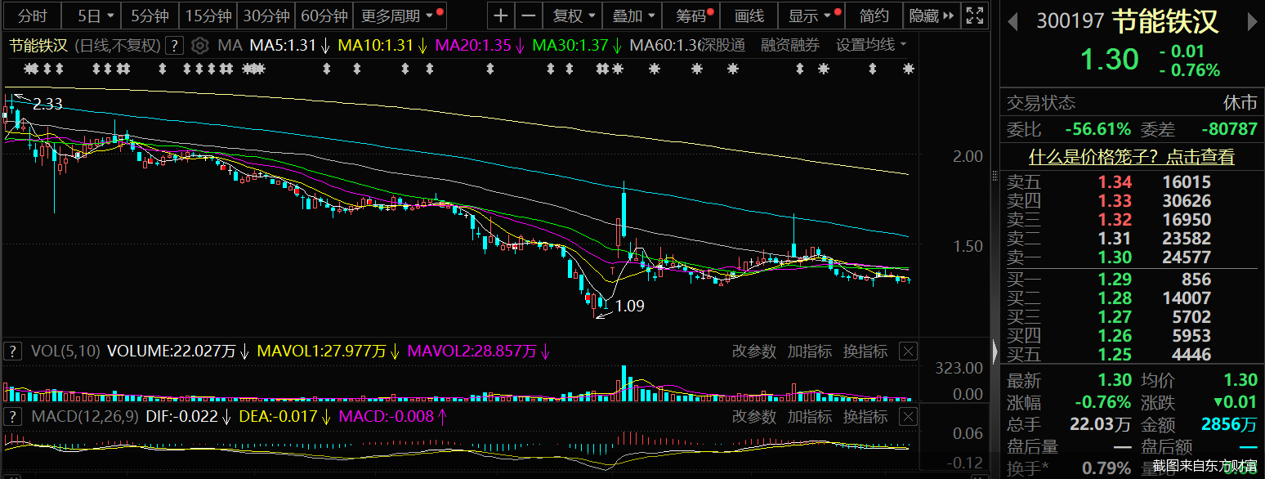
Task: Open the 什么是价格笼子 link
Action: (1131, 157)
